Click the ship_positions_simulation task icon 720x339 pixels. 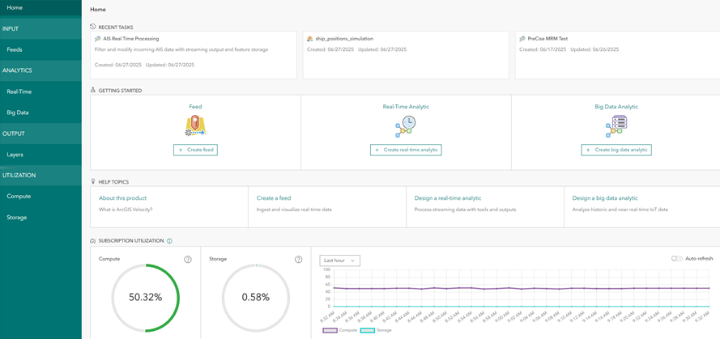tap(310, 39)
